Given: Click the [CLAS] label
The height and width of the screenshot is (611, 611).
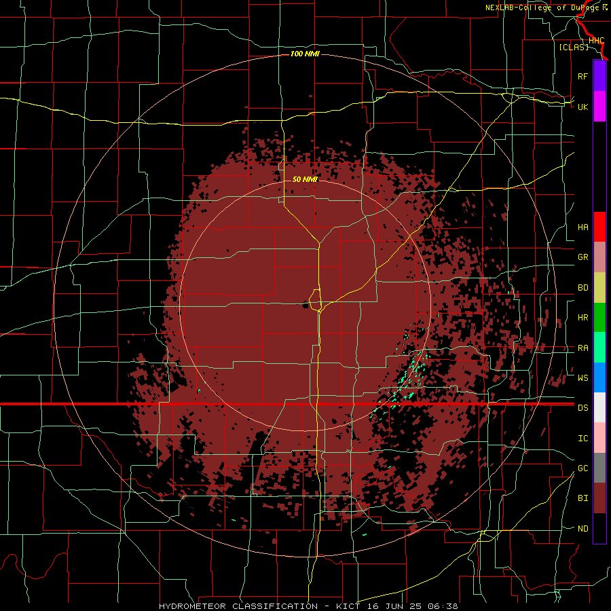Looking at the screenshot, I should (x=574, y=47).
